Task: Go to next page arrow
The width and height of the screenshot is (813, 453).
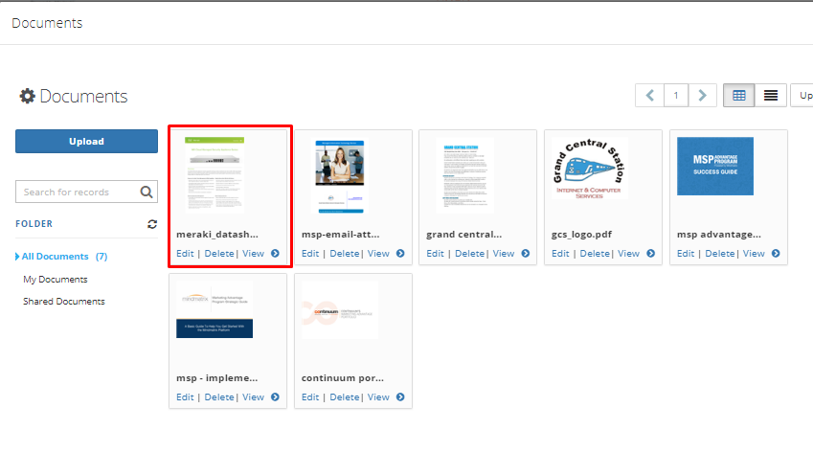Action: (703, 96)
